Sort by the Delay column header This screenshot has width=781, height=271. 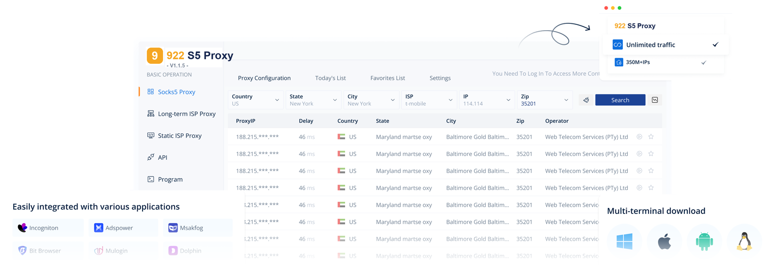(x=306, y=121)
